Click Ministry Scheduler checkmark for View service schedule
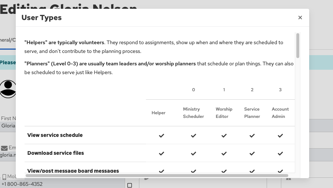Viewport: 333px width, 188px height. tap(193, 135)
